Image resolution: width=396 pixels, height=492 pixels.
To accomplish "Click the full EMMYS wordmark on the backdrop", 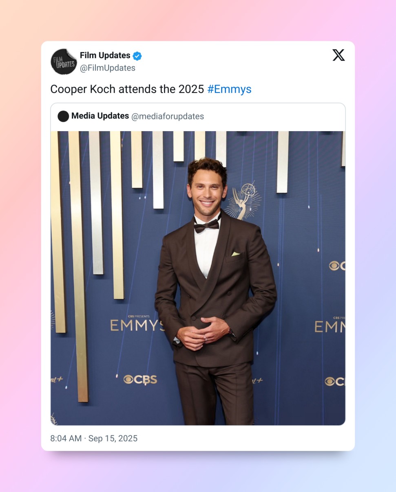I will point(137,325).
